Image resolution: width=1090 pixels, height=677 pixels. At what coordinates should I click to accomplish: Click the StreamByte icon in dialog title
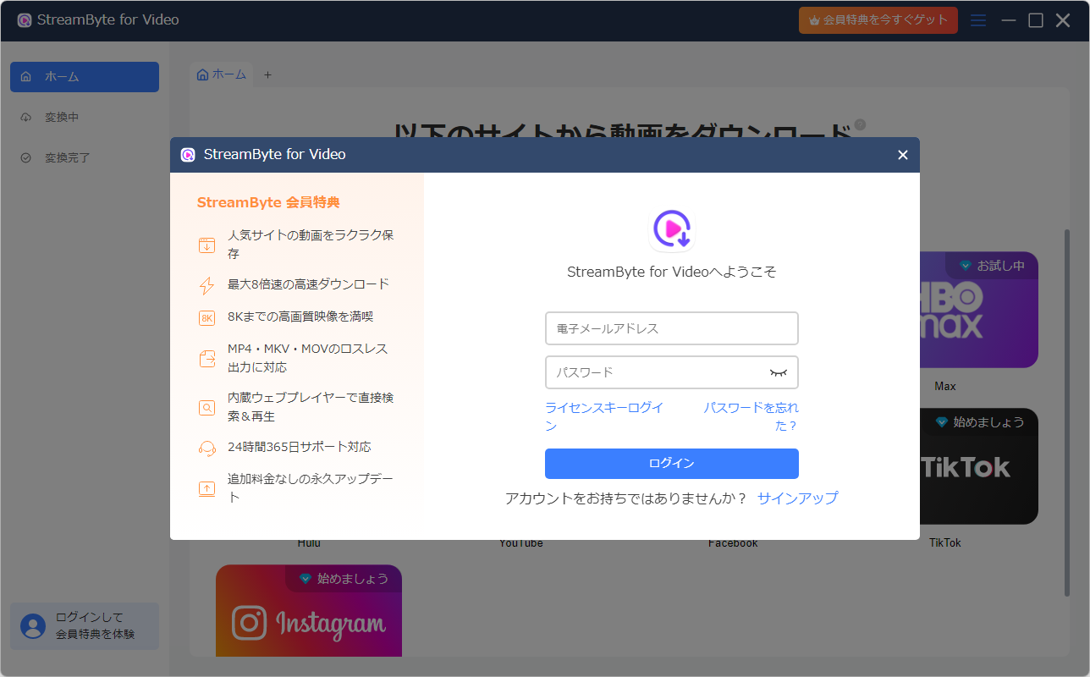point(188,155)
